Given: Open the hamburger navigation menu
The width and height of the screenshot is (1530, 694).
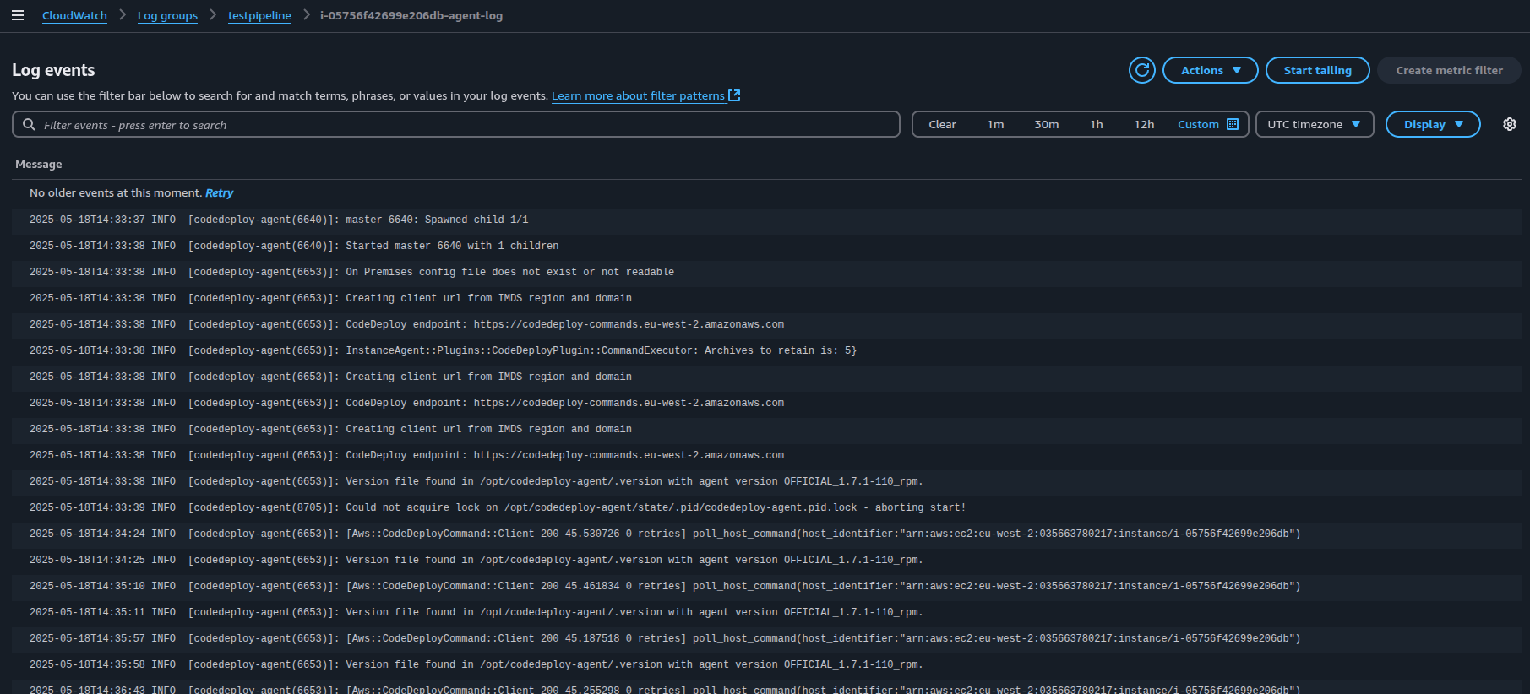Looking at the screenshot, I should (x=17, y=15).
